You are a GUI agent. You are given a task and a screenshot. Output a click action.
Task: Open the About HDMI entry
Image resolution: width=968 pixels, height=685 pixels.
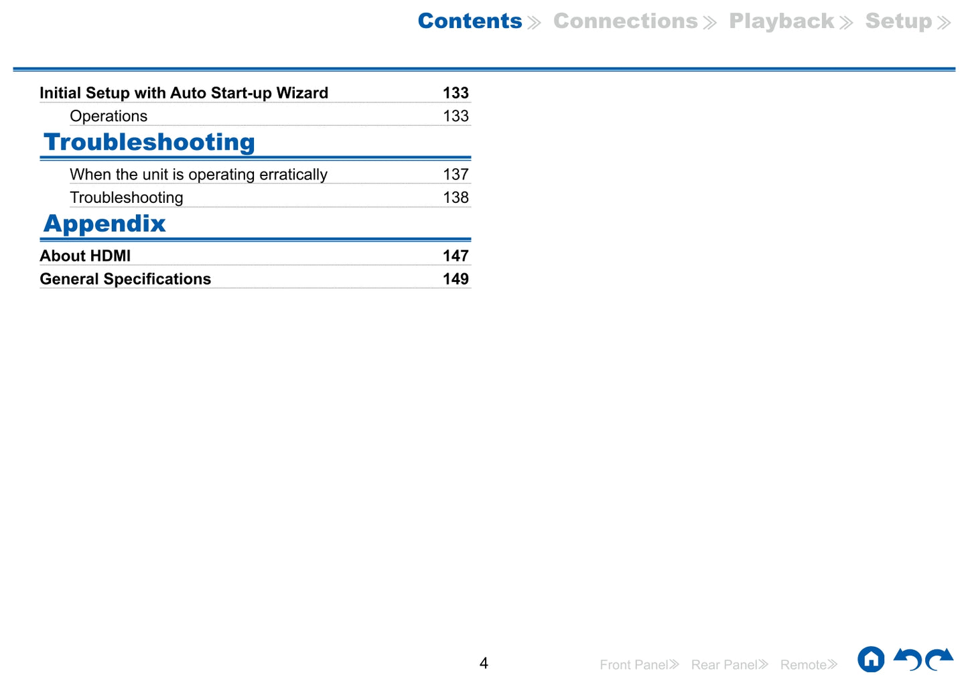(85, 256)
